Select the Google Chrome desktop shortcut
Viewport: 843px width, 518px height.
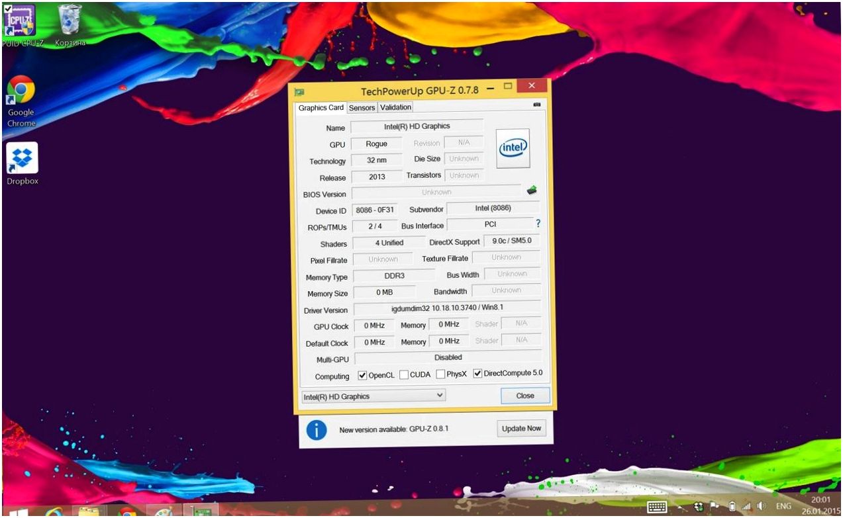click(21, 101)
